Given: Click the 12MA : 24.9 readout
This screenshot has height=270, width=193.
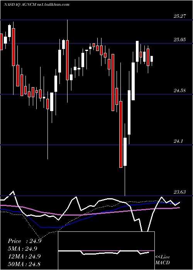Looking at the screenshot, I should click(x=24, y=256).
